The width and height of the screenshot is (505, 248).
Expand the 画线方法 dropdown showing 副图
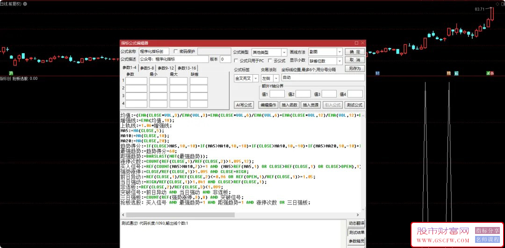click(339, 52)
